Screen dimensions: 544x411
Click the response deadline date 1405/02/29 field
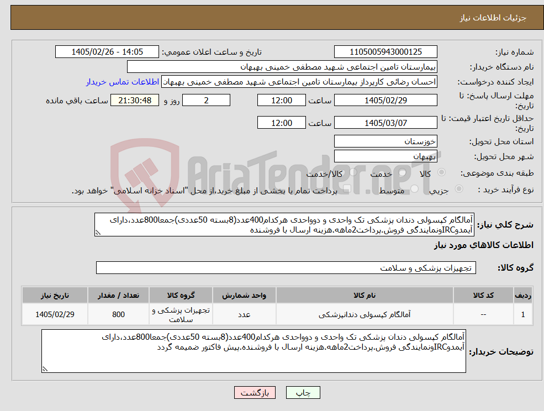pos(385,101)
